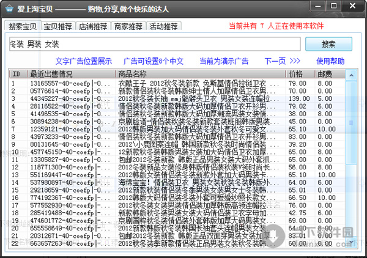Click the scrollbar down arrow
Image resolution: width=367 pixels, height=258 pixels.
(x=351, y=242)
